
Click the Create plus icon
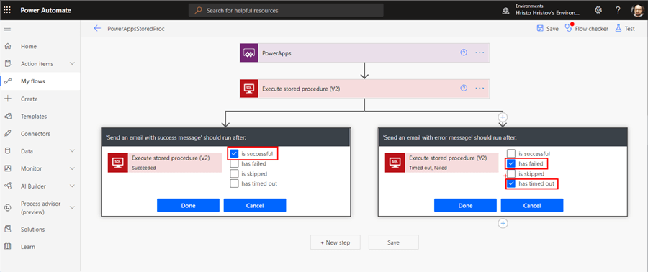(x=7, y=99)
